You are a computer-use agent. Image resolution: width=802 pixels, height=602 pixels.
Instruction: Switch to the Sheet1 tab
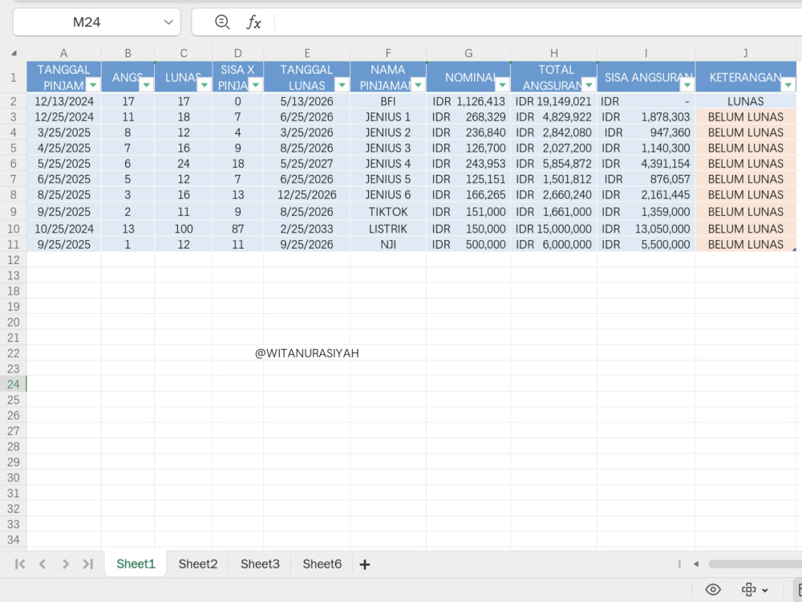point(136,563)
